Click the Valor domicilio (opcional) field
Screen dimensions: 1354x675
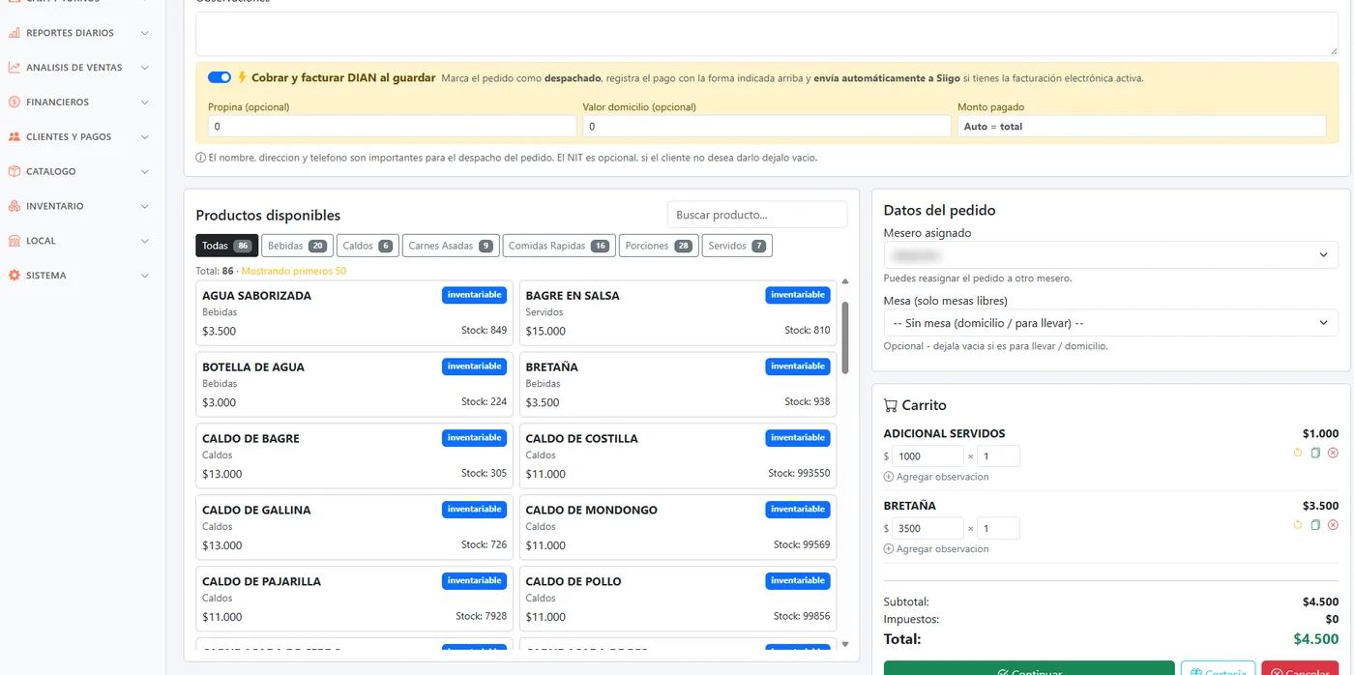point(767,127)
